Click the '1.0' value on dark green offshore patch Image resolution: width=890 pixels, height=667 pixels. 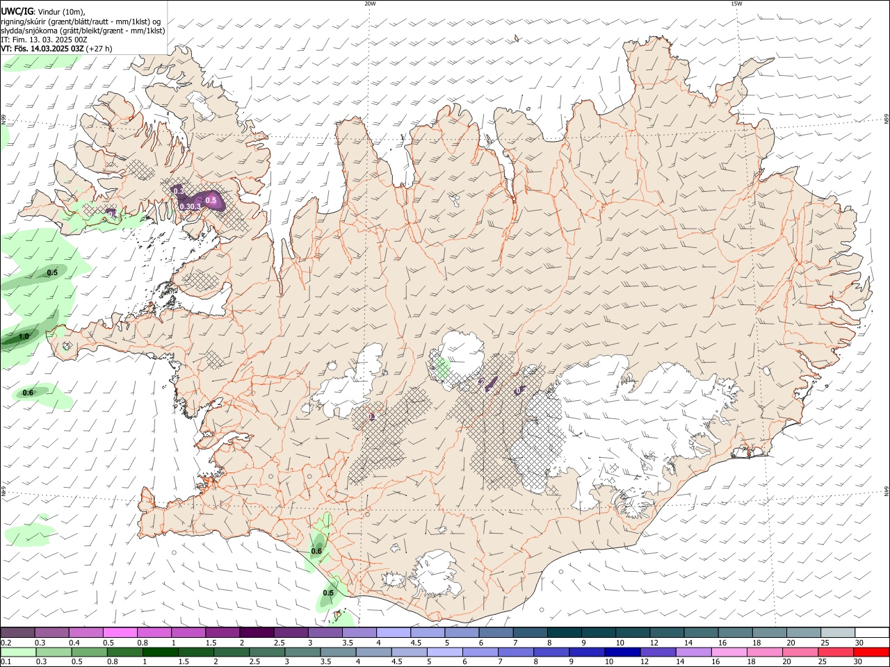coord(24,336)
